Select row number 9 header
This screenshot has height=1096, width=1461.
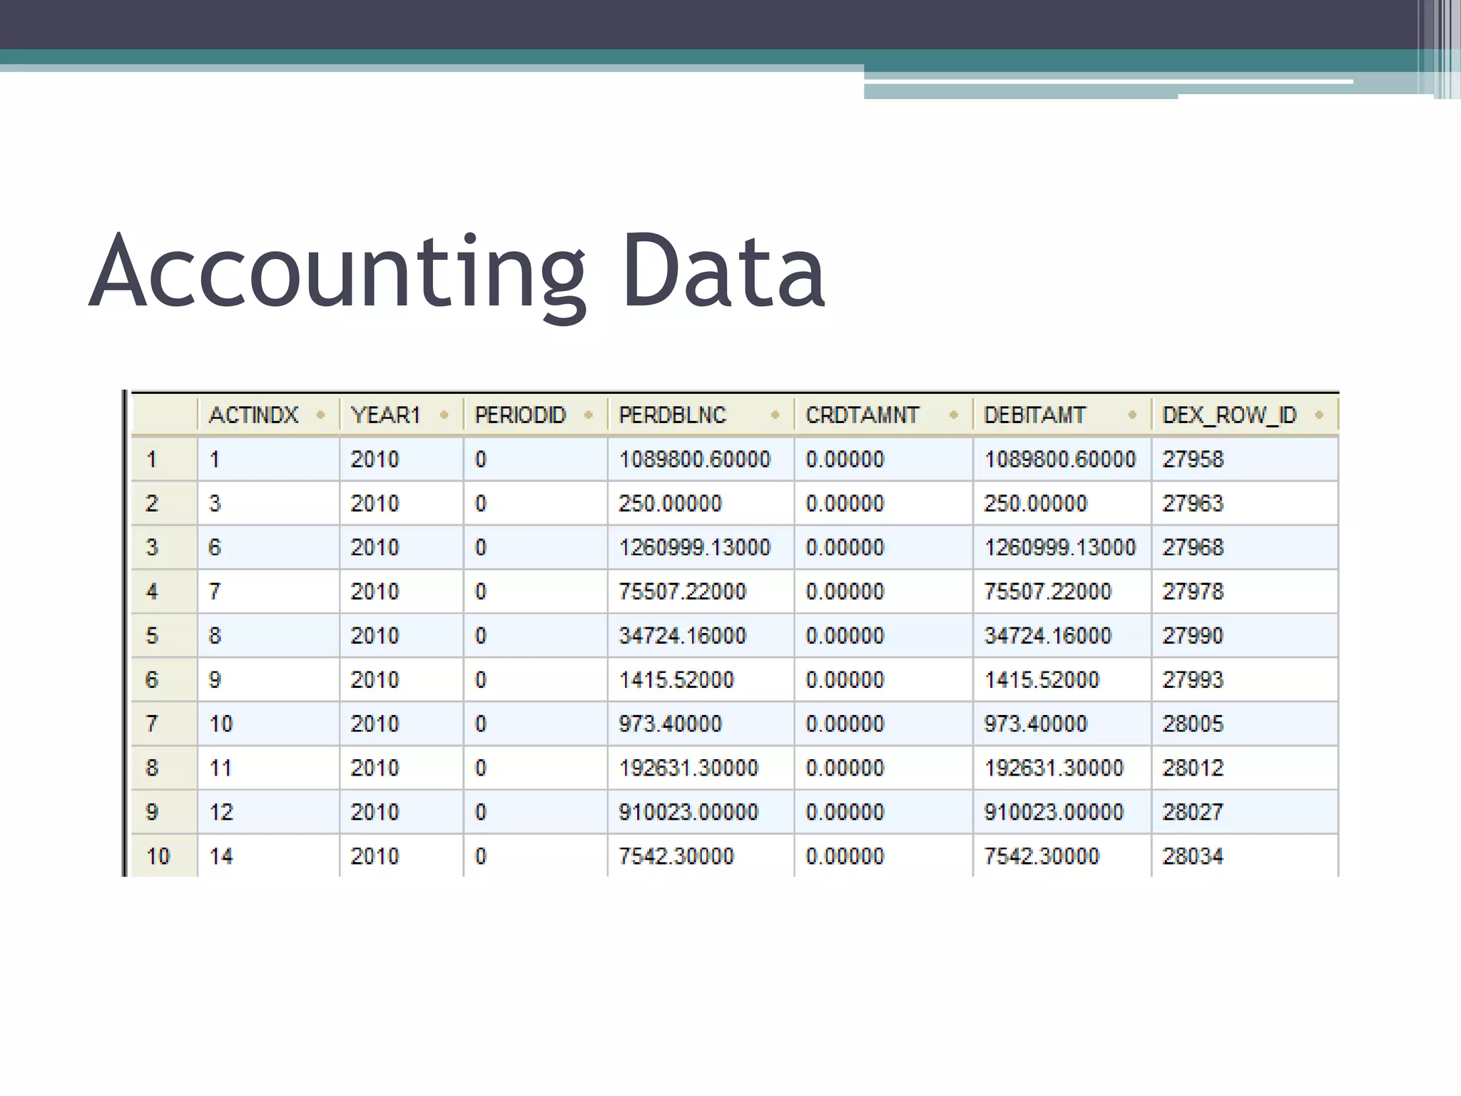pyautogui.click(x=165, y=812)
